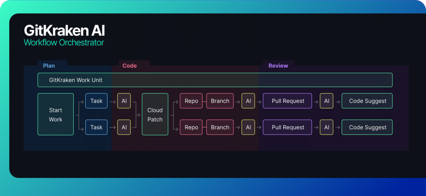Click the GitKraken Work Unit bar
The height and width of the screenshot is (196, 426).
pyautogui.click(x=215, y=80)
